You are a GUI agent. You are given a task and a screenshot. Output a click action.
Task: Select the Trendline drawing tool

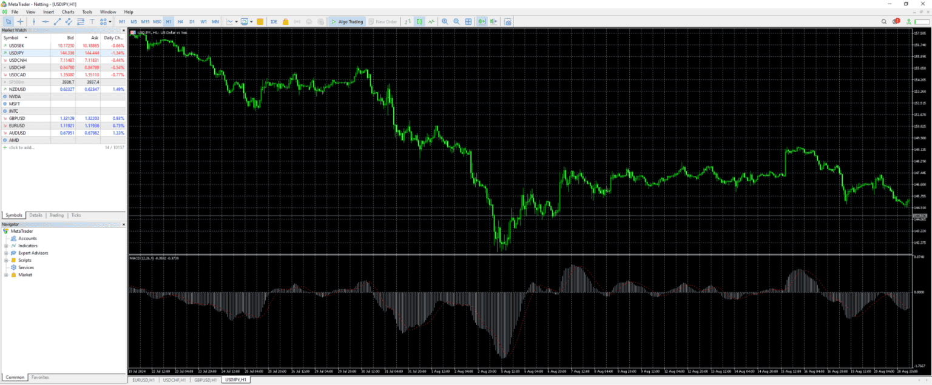[57, 21]
